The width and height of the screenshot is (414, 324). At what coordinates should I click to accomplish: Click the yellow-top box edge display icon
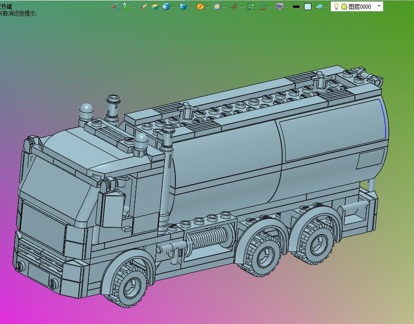tap(155, 6)
